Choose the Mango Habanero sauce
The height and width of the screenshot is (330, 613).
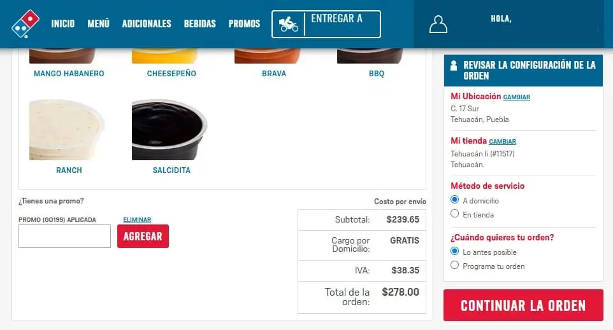[69, 73]
